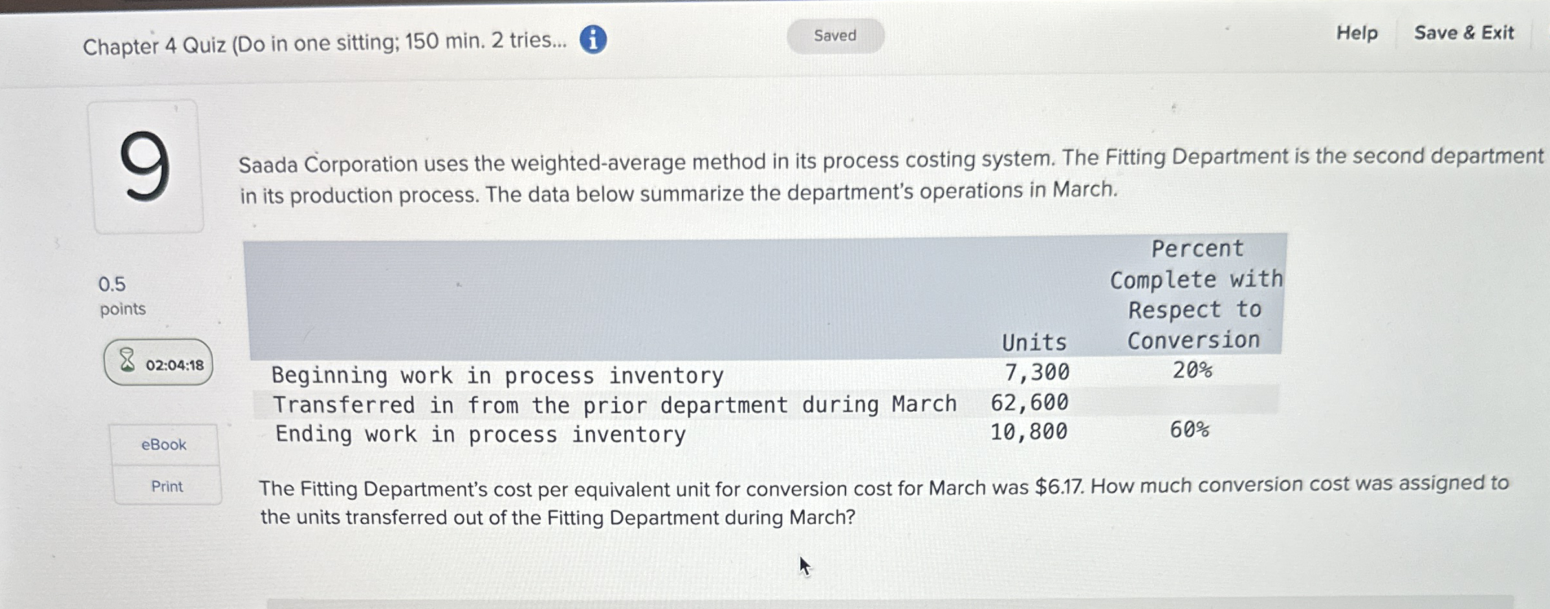Click the Percent Complete column header
Image resolution: width=1550 pixels, height=609 pixels.
[x=1194, y=294]
